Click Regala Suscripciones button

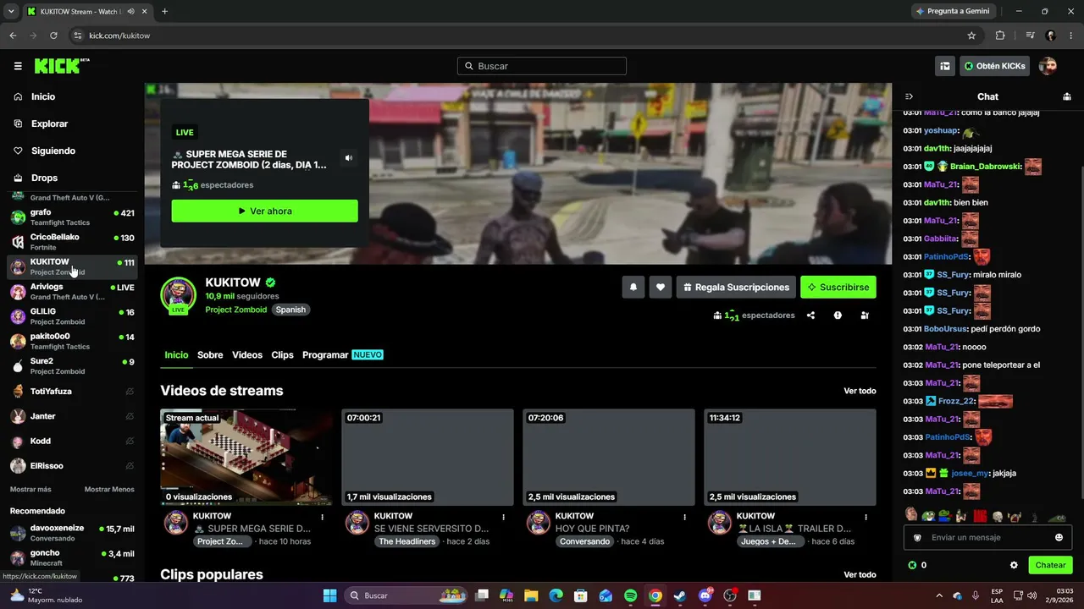point(736,288)
